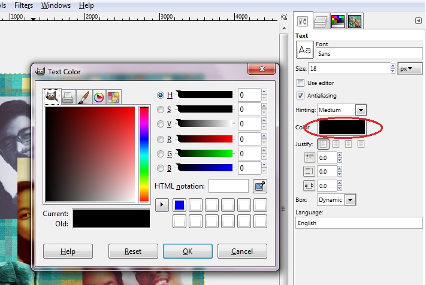Click the first-line indentation icon
426x285 pixels.
(309, 157)
